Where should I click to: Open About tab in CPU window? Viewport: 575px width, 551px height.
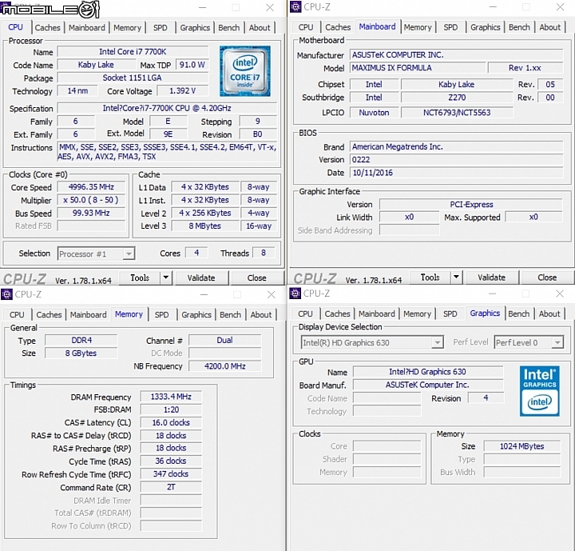[260, 27]
